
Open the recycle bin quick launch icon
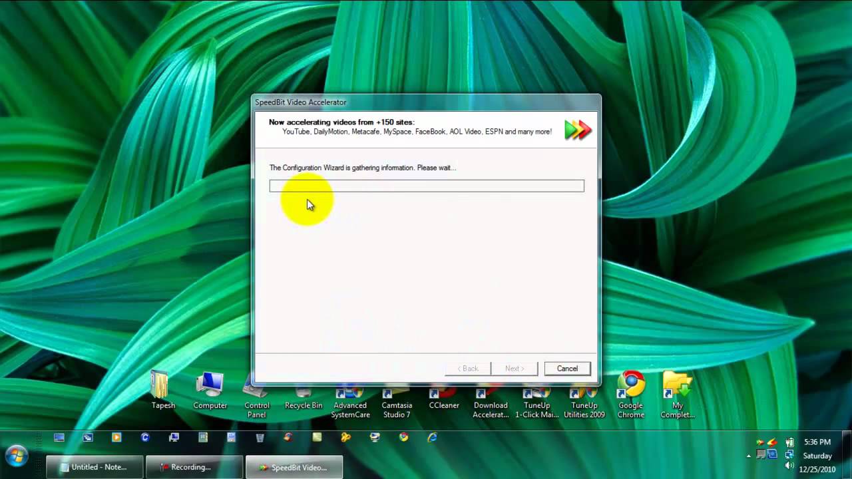coord(260,437)
